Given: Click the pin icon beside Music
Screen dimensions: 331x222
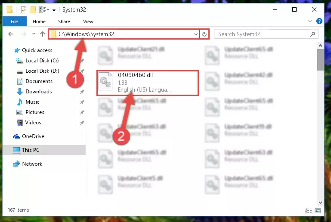Looking at the screenshot, I should [x=82, y=102].
